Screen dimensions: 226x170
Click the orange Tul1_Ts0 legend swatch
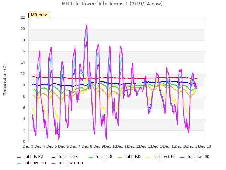click(120, 157)
